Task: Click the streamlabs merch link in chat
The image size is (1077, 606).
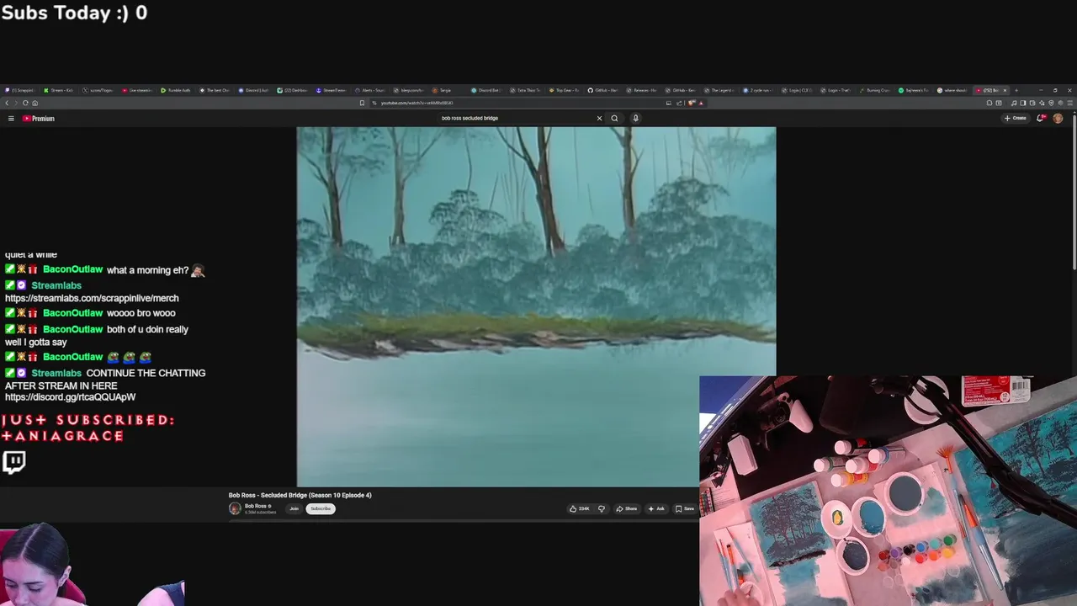Action: (x=92, y=298)
